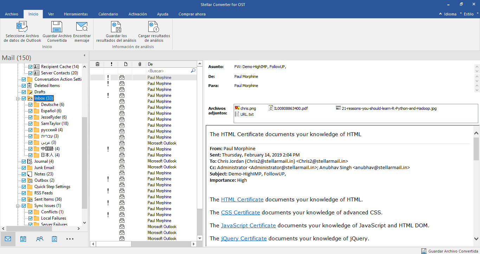
Task: Sort by deleted trash column icon
Action: [x=97, y=64]
